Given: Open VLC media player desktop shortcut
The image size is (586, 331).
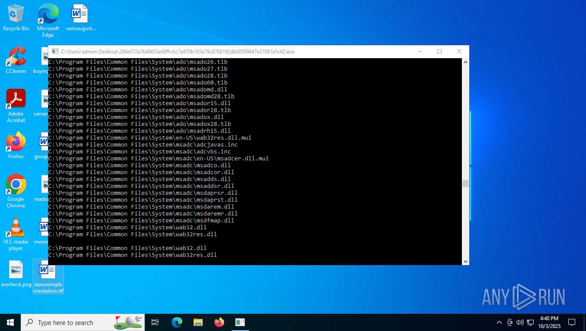Looking at the screenshot, I should (16, 234).
